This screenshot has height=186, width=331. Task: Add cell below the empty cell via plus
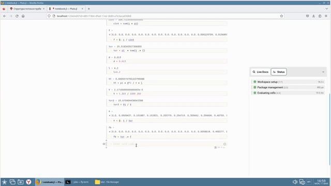(107, 148)
